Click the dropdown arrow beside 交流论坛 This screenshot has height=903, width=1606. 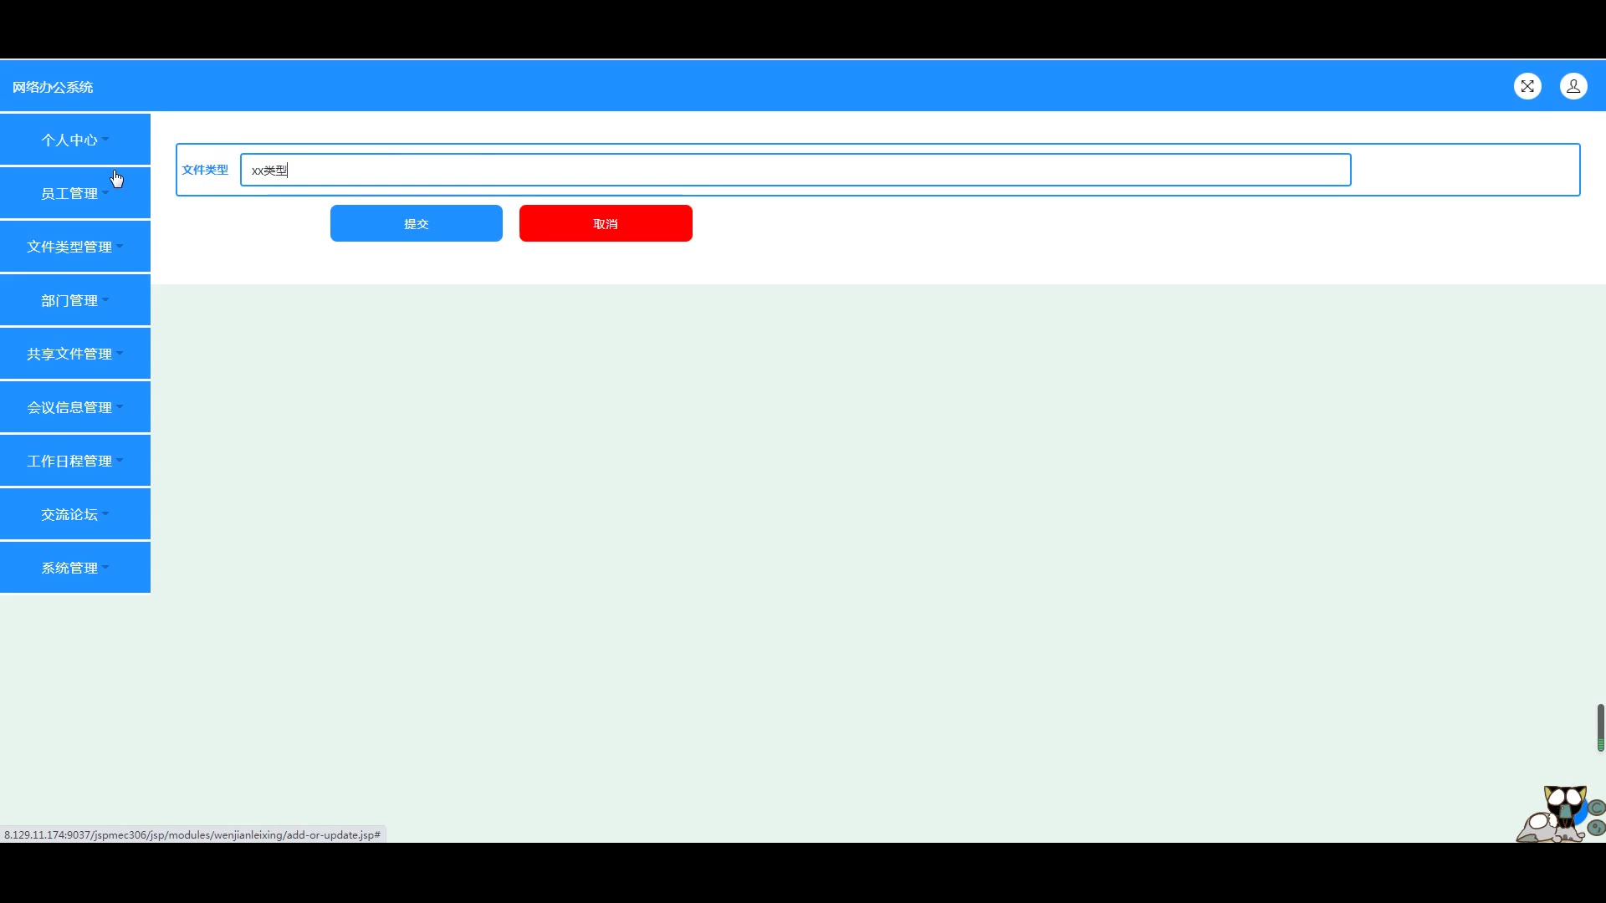click(x=105, y=513)
